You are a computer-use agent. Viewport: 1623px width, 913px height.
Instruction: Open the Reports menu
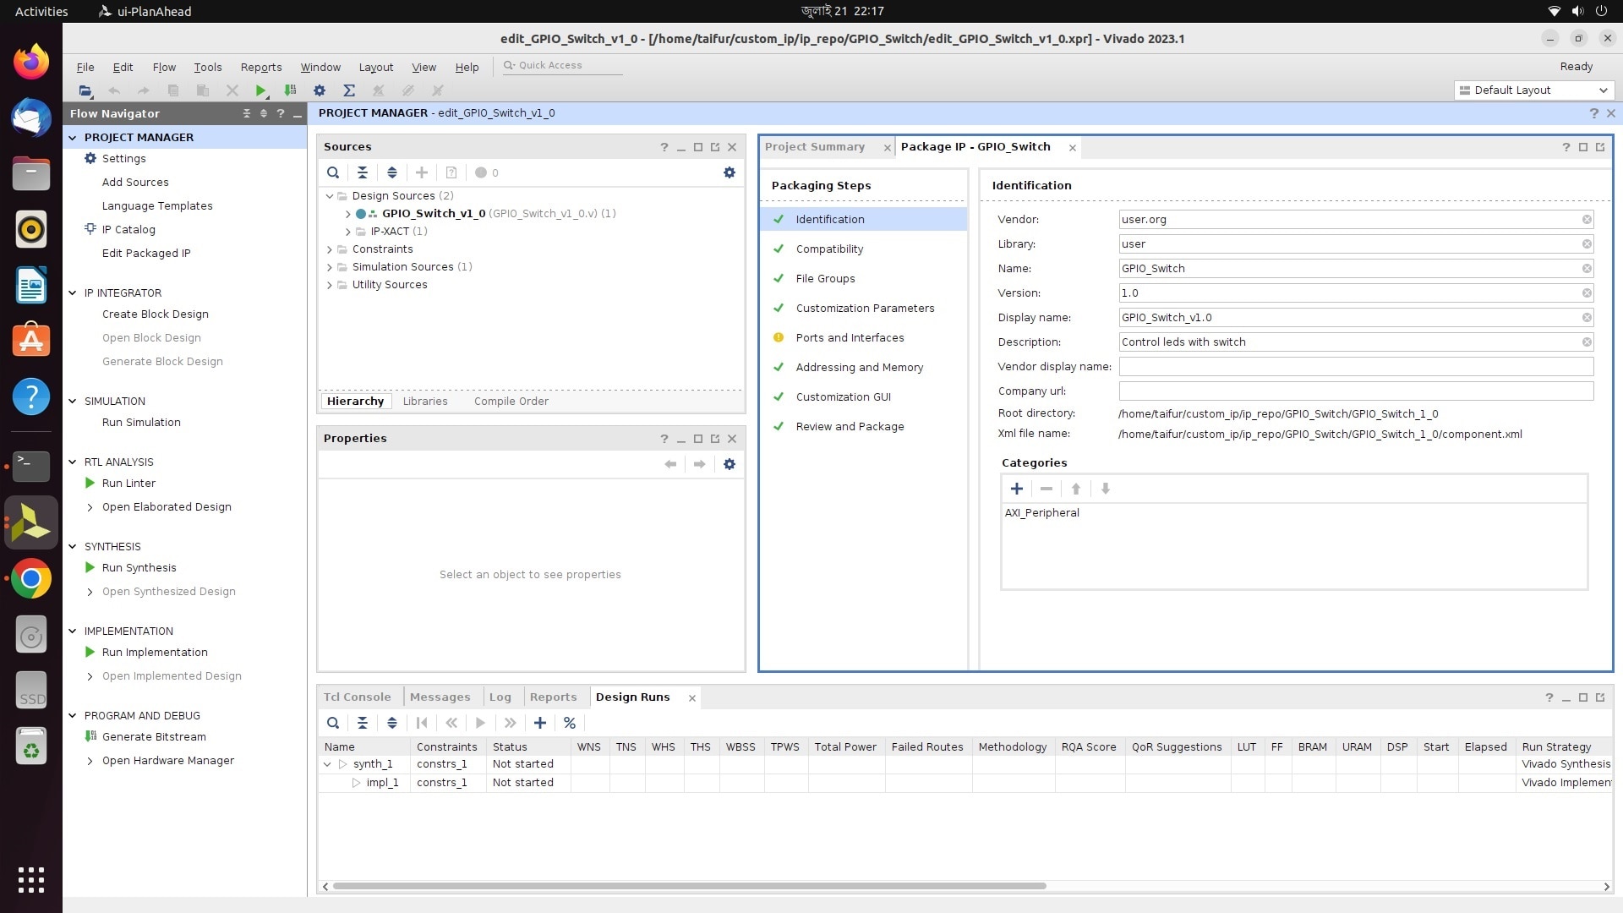(260, 68)
